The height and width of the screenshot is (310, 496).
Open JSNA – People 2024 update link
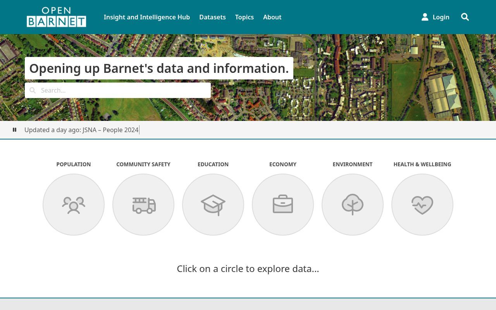(x=110, y=130)
